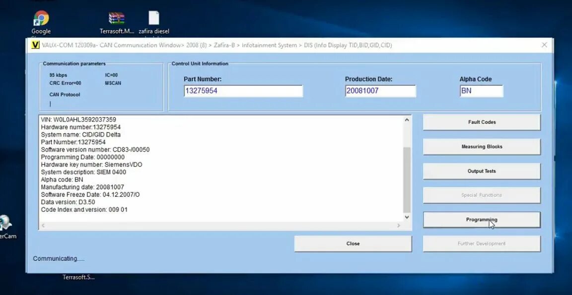Select the Software version number CD83-/00050 line

tap(95, 150)
